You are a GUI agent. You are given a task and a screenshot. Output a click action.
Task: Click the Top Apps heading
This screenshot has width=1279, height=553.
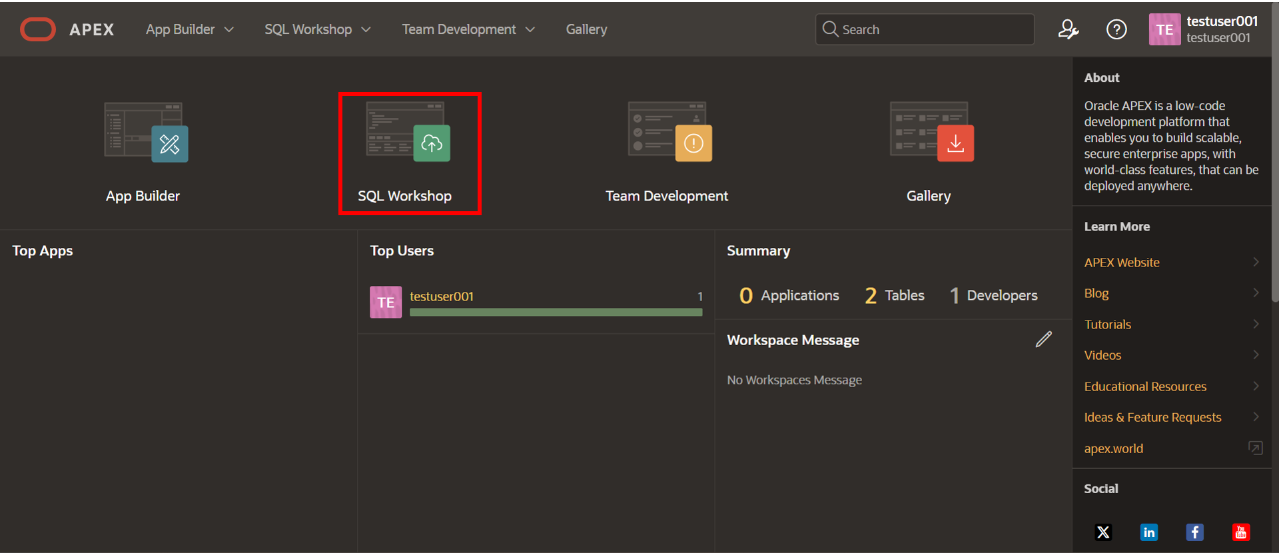[43, 251]
